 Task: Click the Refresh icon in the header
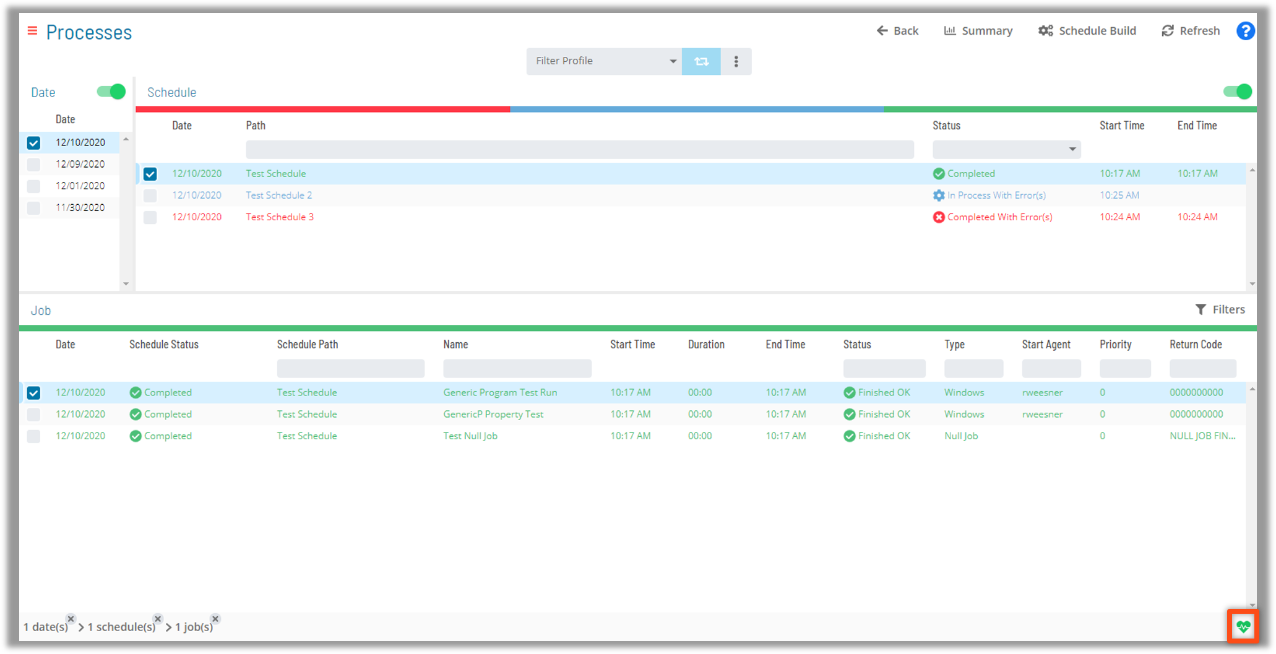[x=1167, y=30]
